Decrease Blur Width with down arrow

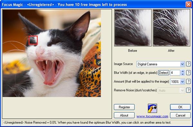(182, 74)
